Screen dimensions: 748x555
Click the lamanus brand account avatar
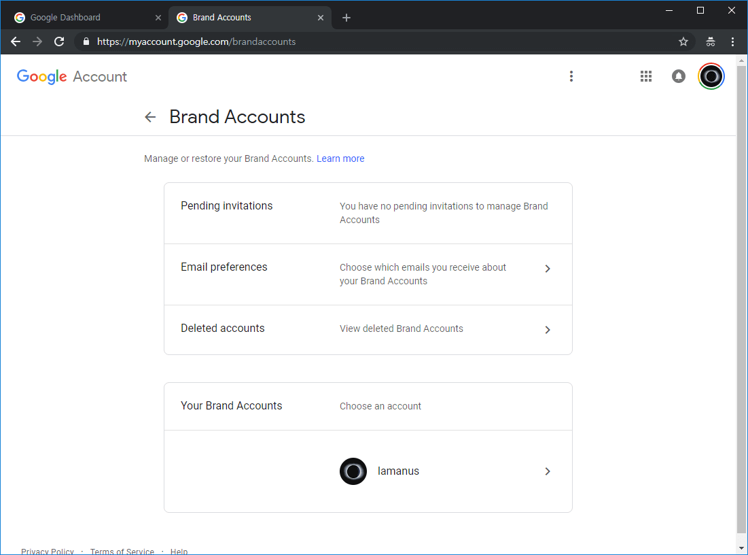tap(353, 471)
